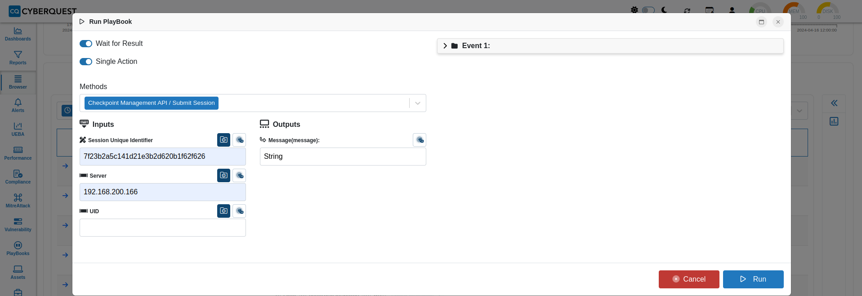Click the chart icon on right panel
Viewport: 862px width, 296px height.
[834, 121]
